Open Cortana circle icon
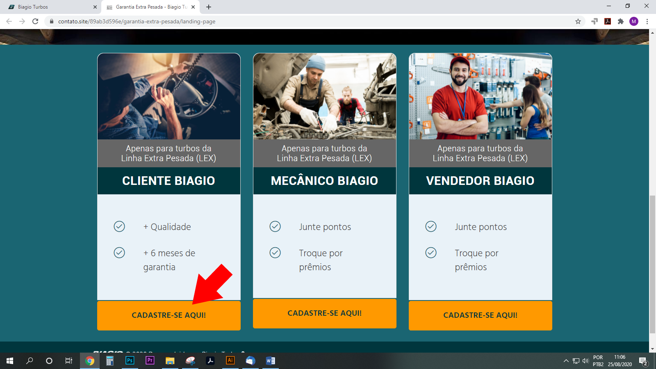Viewport: 656px width, 369px height. tap(49, 361)
